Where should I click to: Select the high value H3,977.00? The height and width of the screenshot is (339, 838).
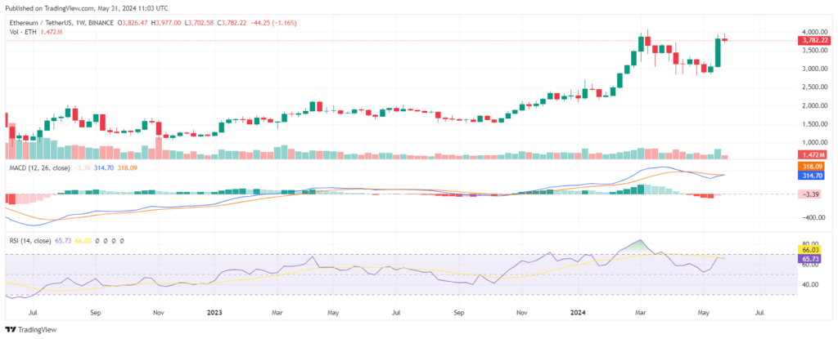pos(167,23)
